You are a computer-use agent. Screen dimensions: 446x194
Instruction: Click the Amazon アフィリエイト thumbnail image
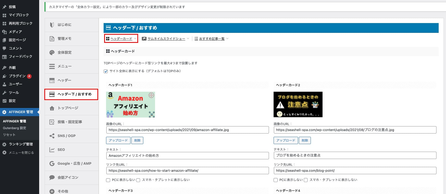pos(131,104)
